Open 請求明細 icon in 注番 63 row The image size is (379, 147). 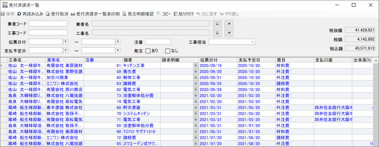point(196,84)
